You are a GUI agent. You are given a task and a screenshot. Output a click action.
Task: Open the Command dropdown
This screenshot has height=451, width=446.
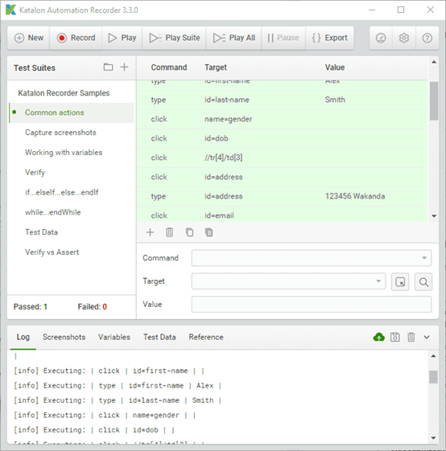(312, 258)
